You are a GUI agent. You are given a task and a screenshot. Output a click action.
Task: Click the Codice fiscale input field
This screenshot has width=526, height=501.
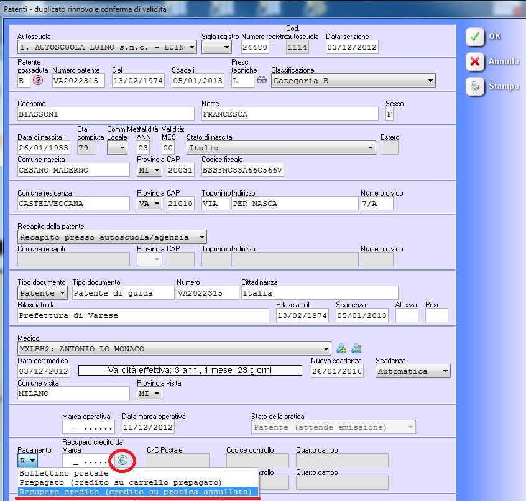pos(242,170)
